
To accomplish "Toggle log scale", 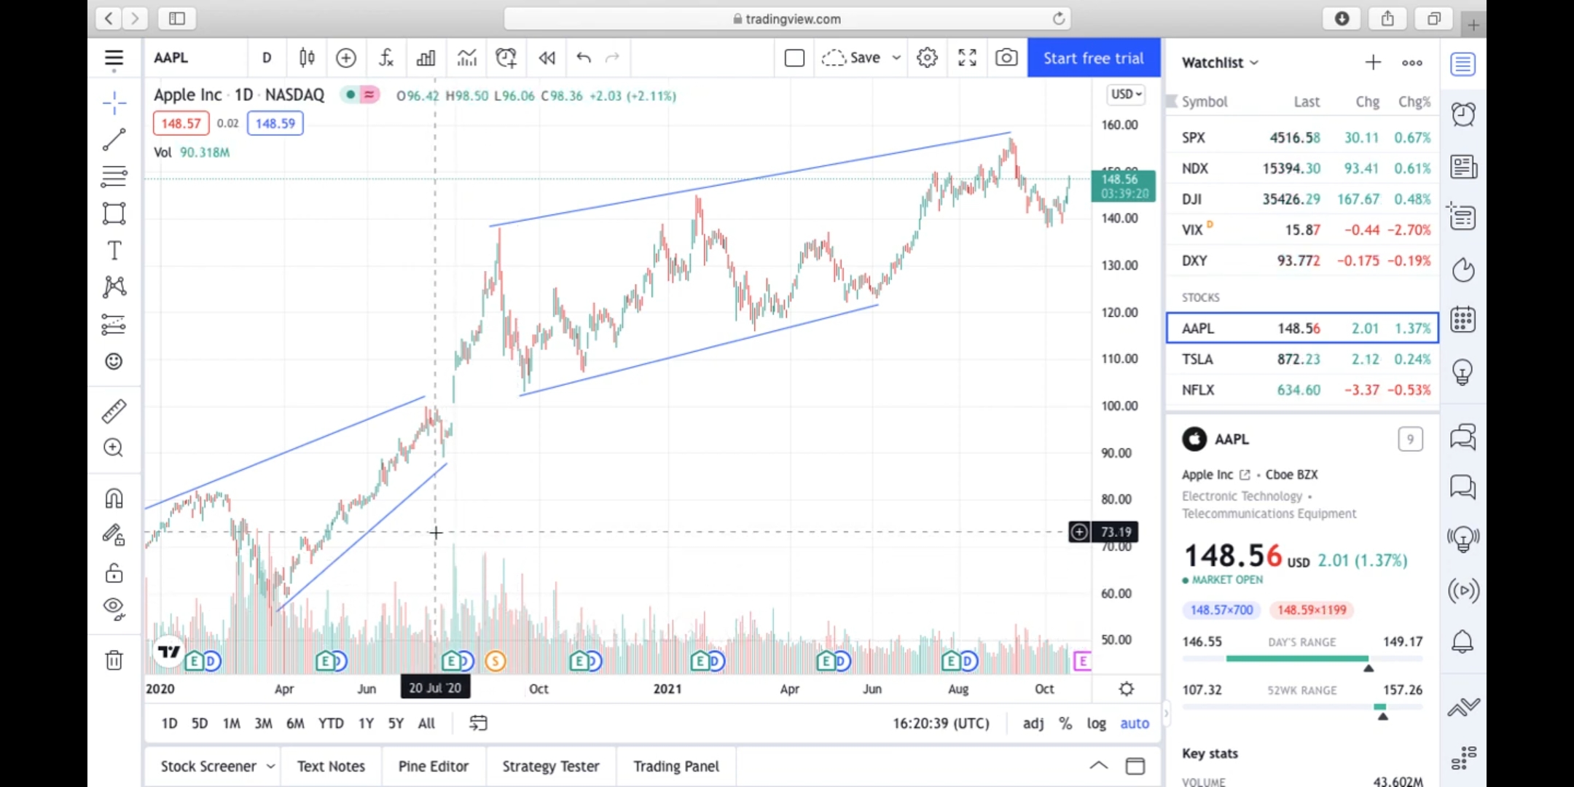I will click(1097, 724).
